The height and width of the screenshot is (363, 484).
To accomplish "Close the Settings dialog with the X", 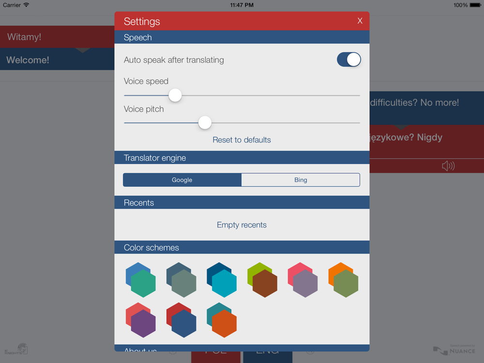I will point(360,21).
